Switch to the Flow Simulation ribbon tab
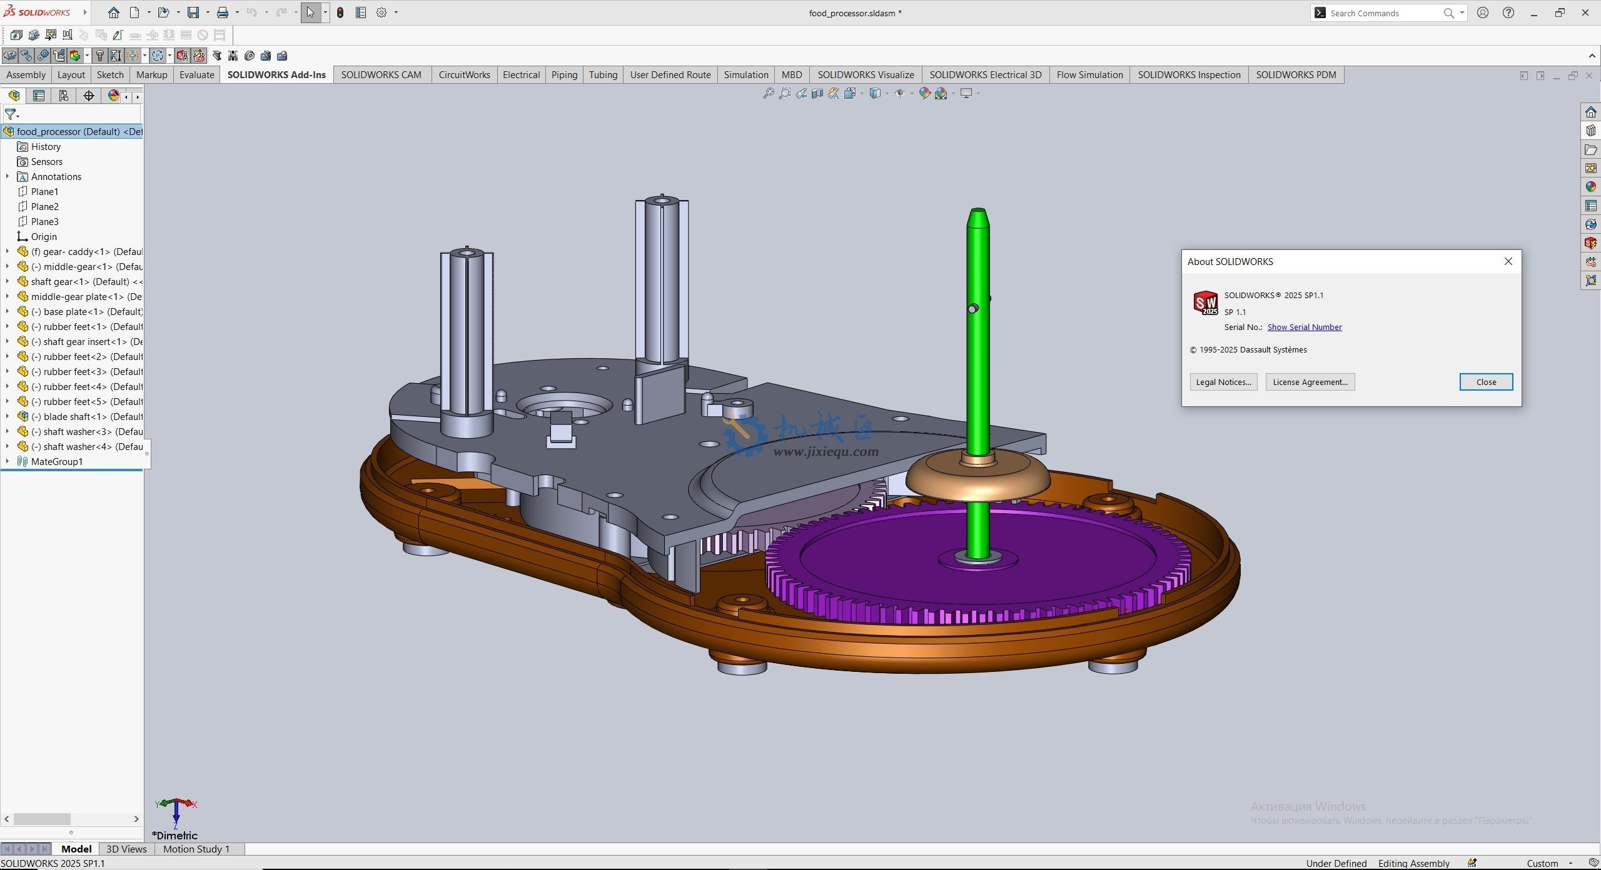The width and height of the screenshot is (1601, 870). pos(1089,74)
